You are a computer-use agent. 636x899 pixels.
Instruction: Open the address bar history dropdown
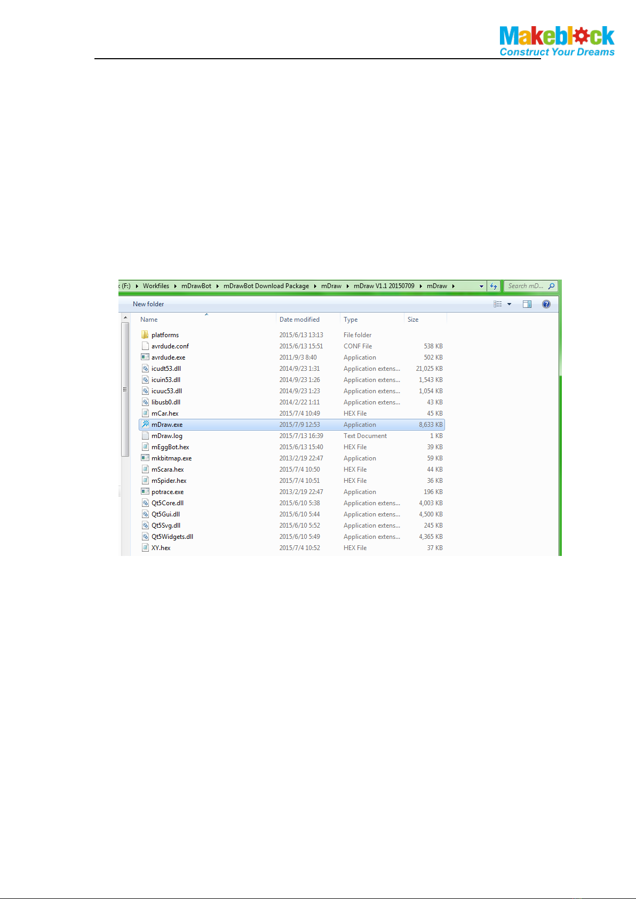pos(481,286)
